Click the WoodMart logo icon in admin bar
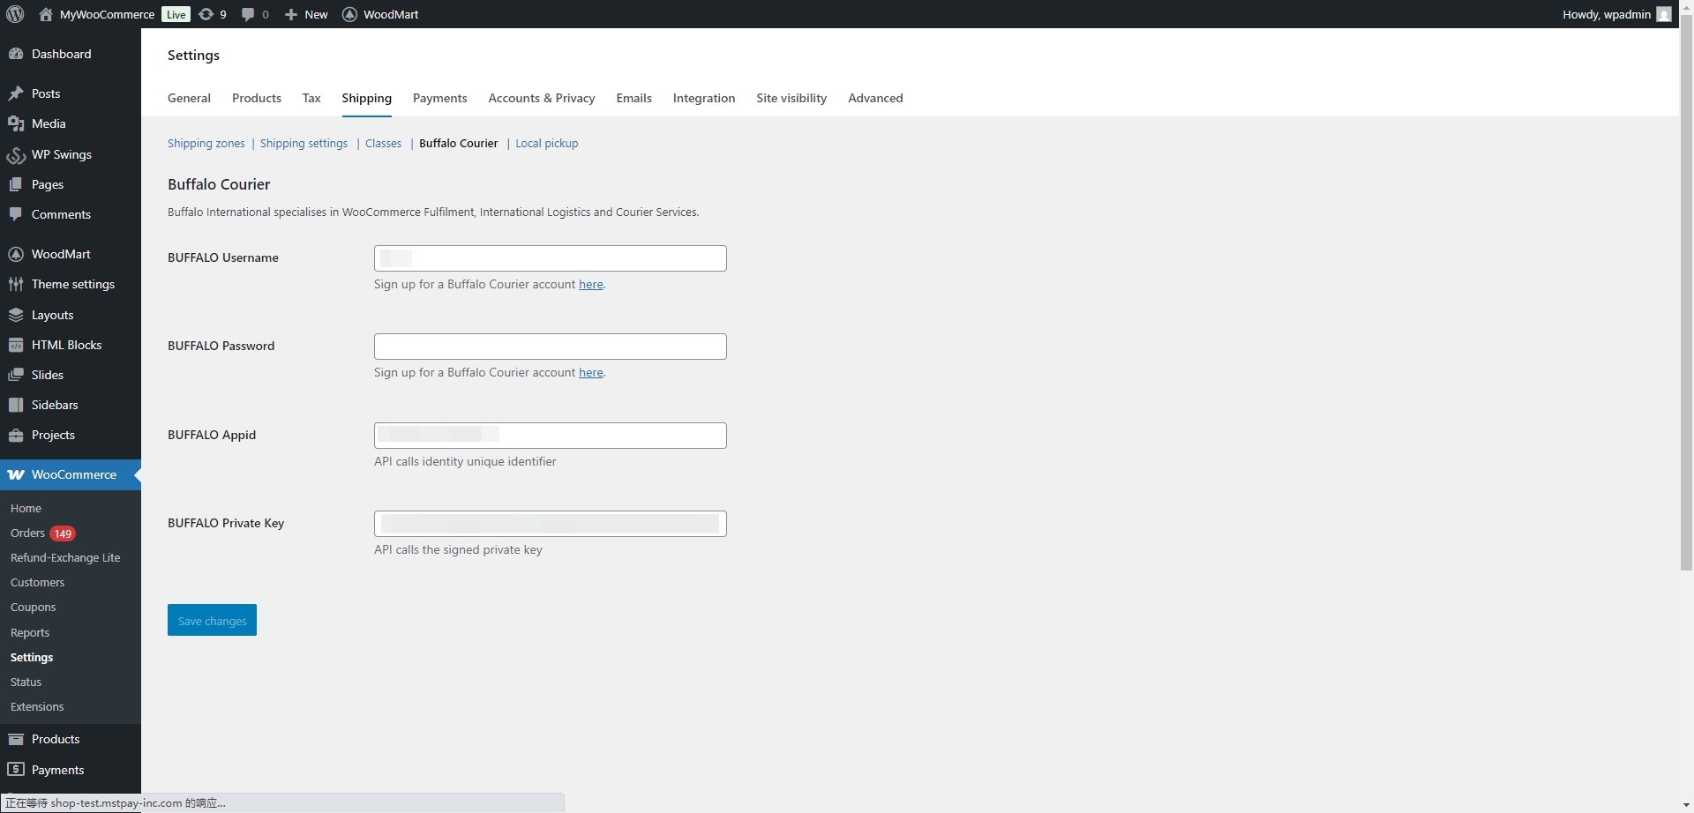The width and height of the screenshot is (1694, 813). (349, 14)
